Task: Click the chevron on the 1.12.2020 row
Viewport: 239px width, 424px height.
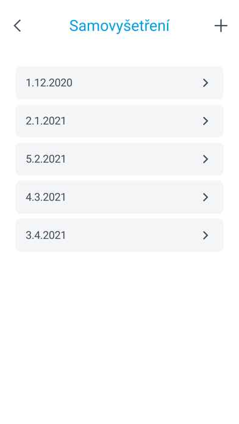Action: [x=205, y=83]
